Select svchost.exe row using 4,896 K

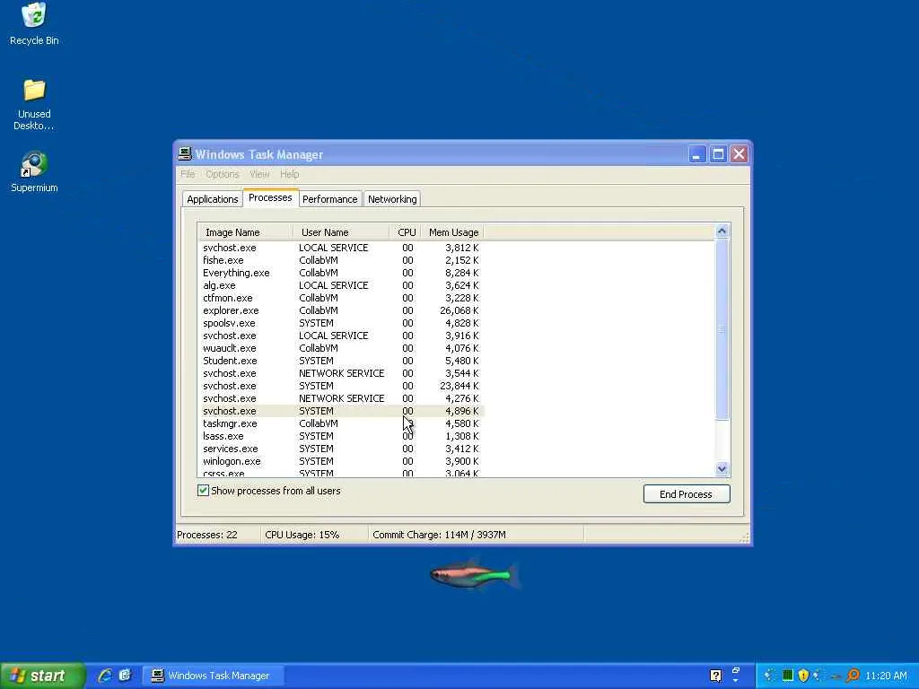coord(341,411)
